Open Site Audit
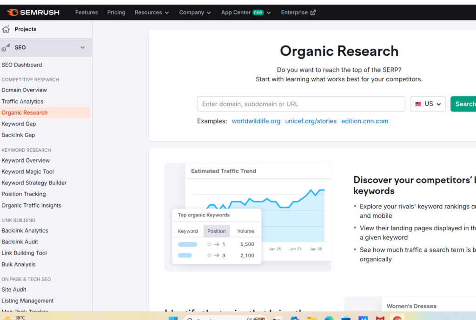Screen dimensions: 476x320 pos(14,290)
